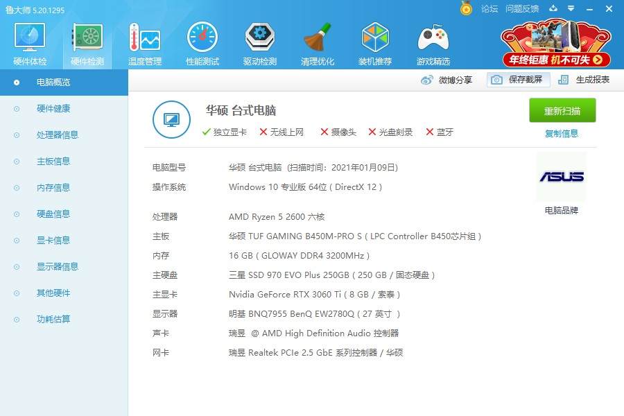The image size is (624, 416).
Task: Browse 游戏精选 featured games
Action: (x=432, y=43)
